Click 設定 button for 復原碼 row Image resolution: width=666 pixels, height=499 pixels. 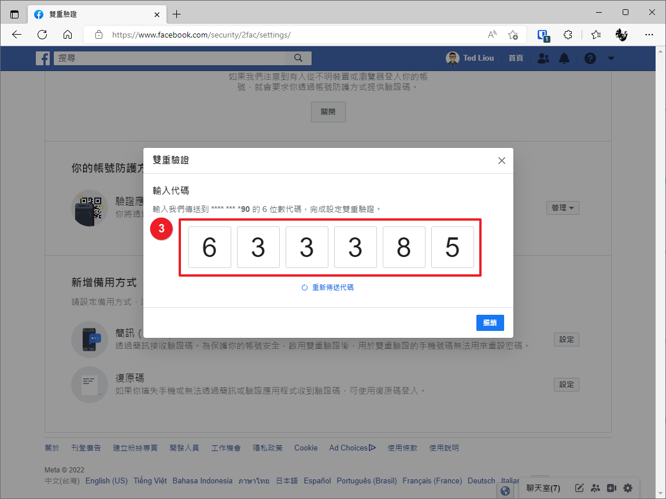[x=566, y=385]
